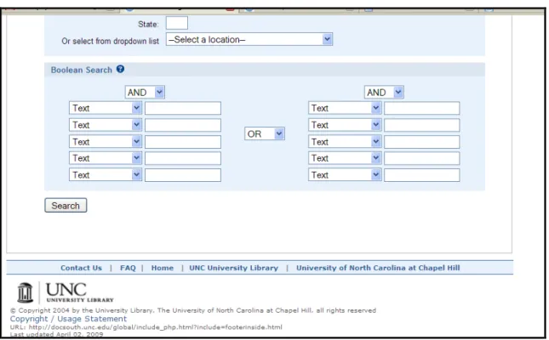549x340 pixels.
Task: Click third search term field, left group
Action: pos(183,142)
